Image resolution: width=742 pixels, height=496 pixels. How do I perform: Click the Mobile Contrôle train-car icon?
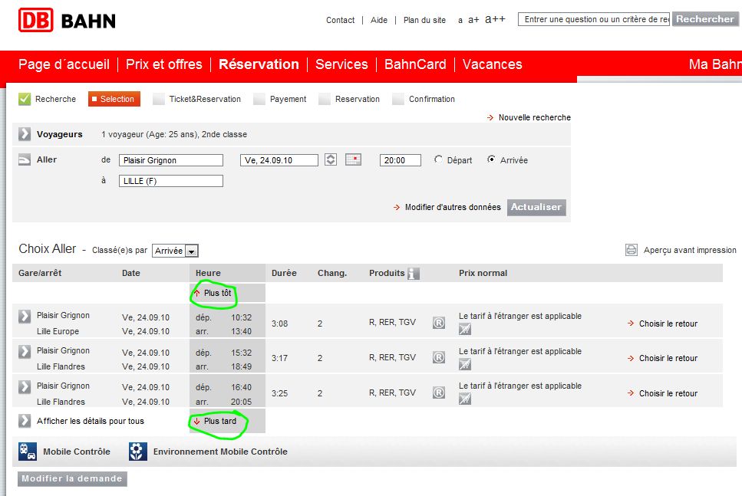pyautogui.click(x=28, y=452)
